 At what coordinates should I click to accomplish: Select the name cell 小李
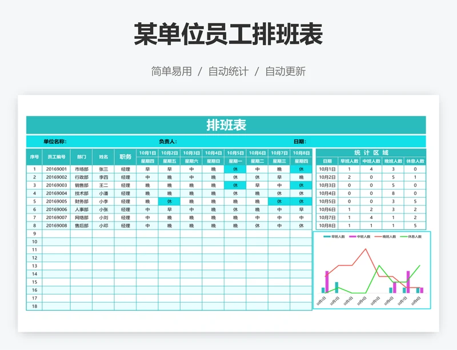point(103,202)
